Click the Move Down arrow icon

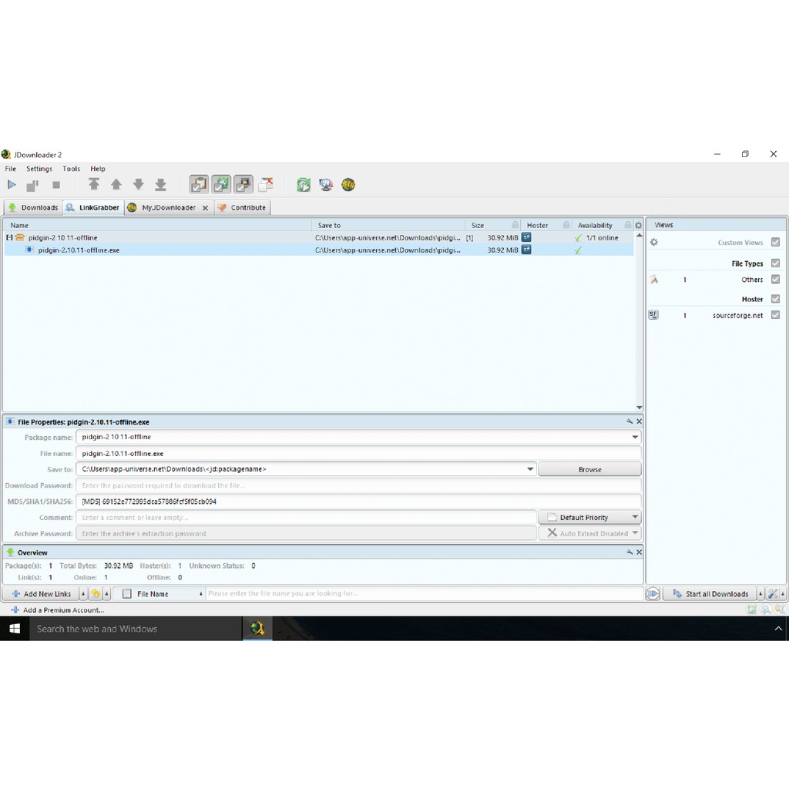click(x=139, y=184)
